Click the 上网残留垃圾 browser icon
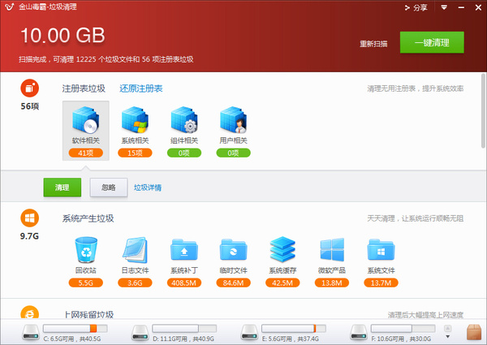Viewport: 487px width, 345px height. tap(30, 313)
